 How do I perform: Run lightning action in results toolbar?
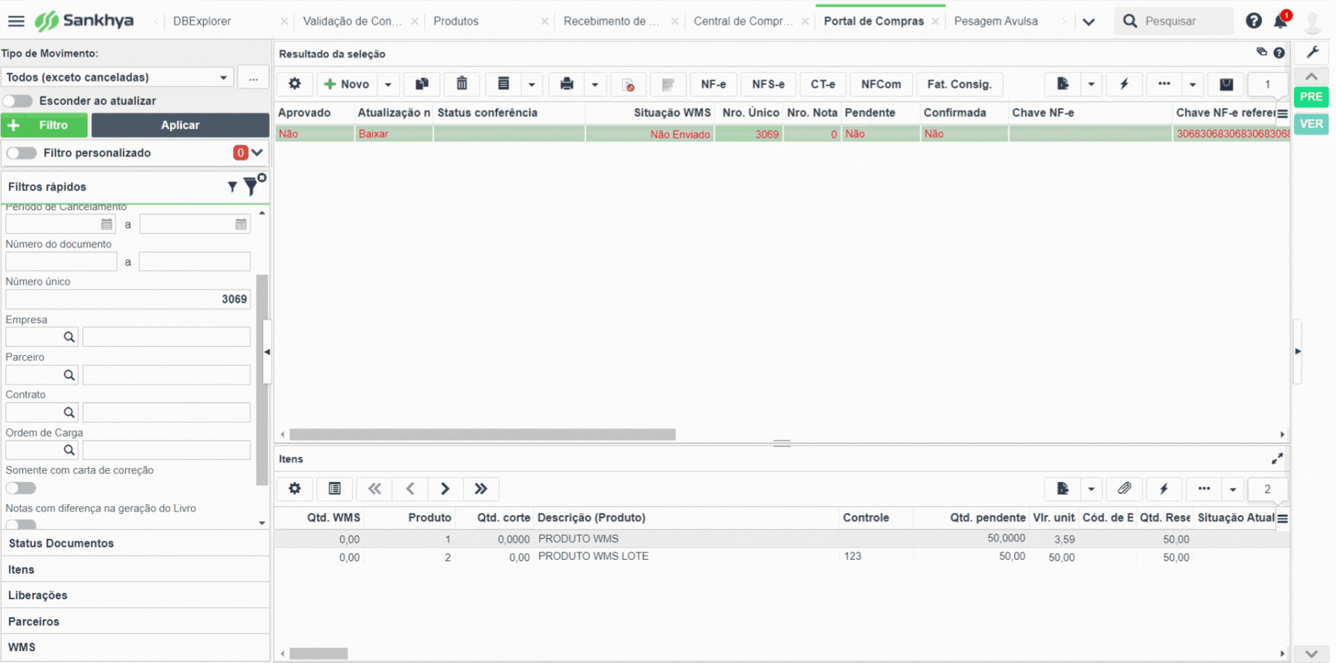tap(1124, 84)
